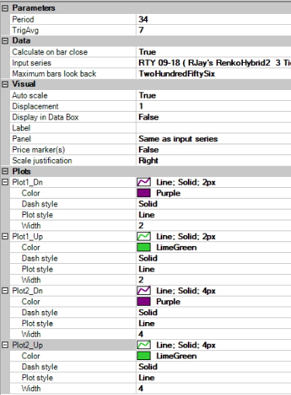The height and width of the screenshot is (395, 291).
Task: Open Plot2_Dn Dash style Solid value
Action: 213,313
